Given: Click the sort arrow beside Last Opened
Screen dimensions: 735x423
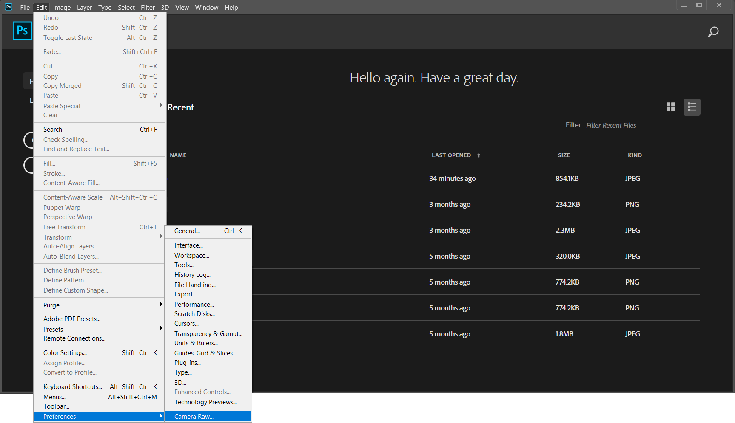Looking at the screenshot, I should click(x=479, y=155).
